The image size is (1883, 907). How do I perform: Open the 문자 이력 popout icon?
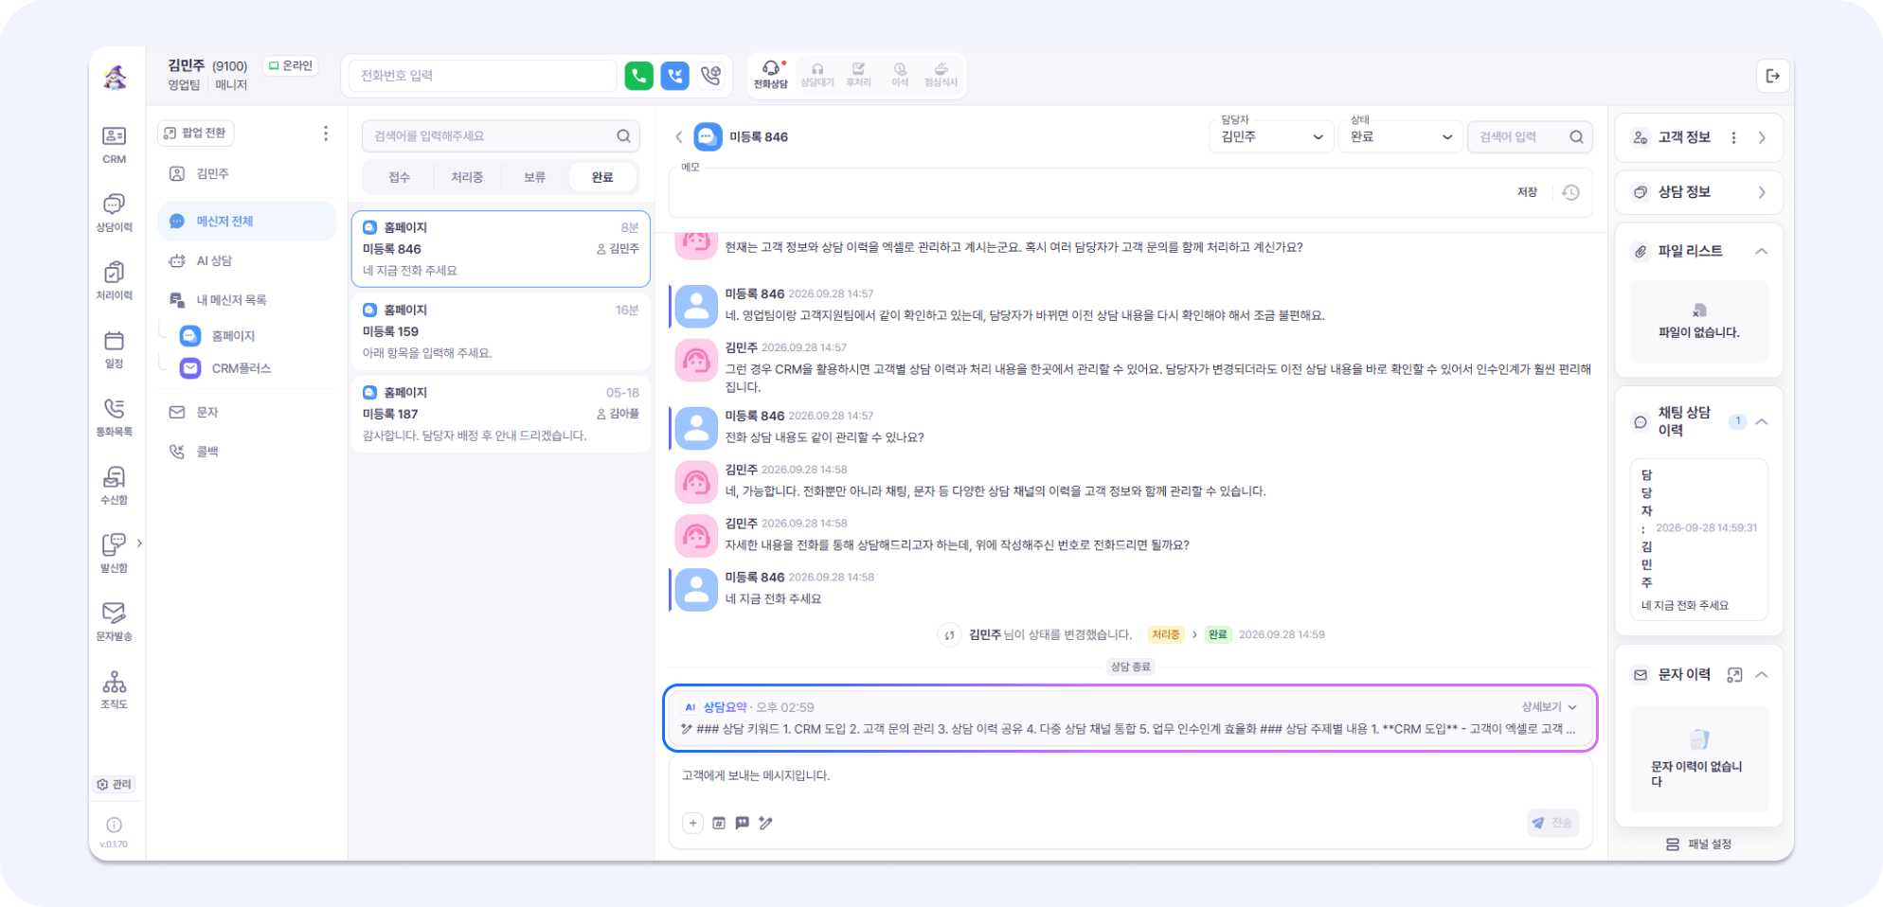(1734, 675)
